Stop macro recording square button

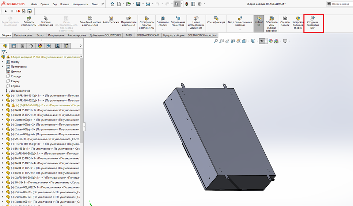pyautogui.click(x=12, y=11)
